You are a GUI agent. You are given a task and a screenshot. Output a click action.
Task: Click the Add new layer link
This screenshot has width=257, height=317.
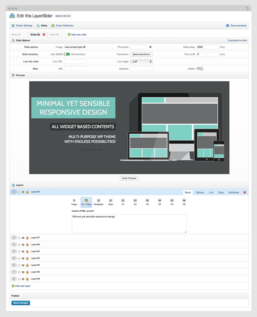coord(23,286)
